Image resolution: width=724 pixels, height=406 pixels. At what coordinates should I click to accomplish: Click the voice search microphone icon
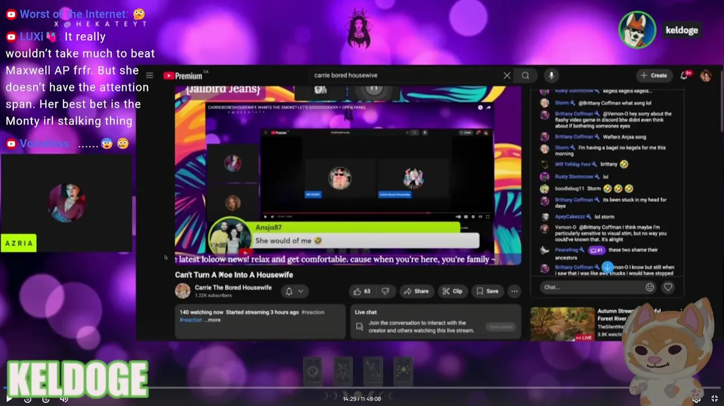[551, 76]
